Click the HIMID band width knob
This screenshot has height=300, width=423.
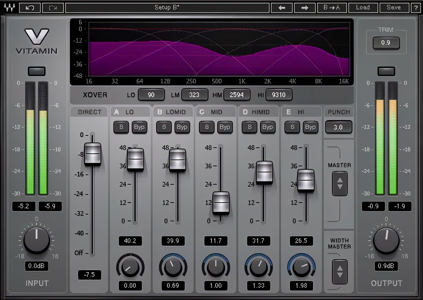coord(258,267)
